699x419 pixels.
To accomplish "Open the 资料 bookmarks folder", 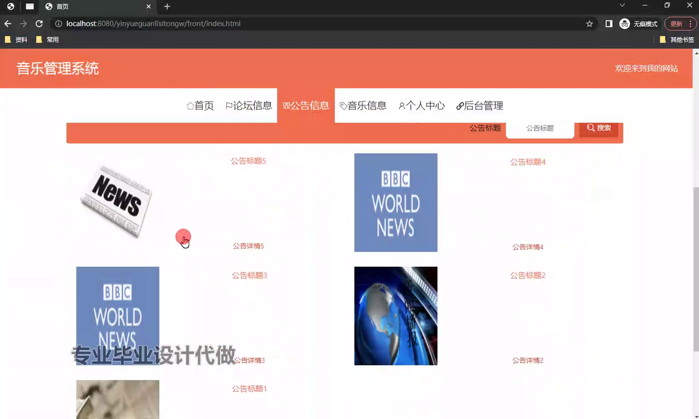I will (x=16, y=40).
